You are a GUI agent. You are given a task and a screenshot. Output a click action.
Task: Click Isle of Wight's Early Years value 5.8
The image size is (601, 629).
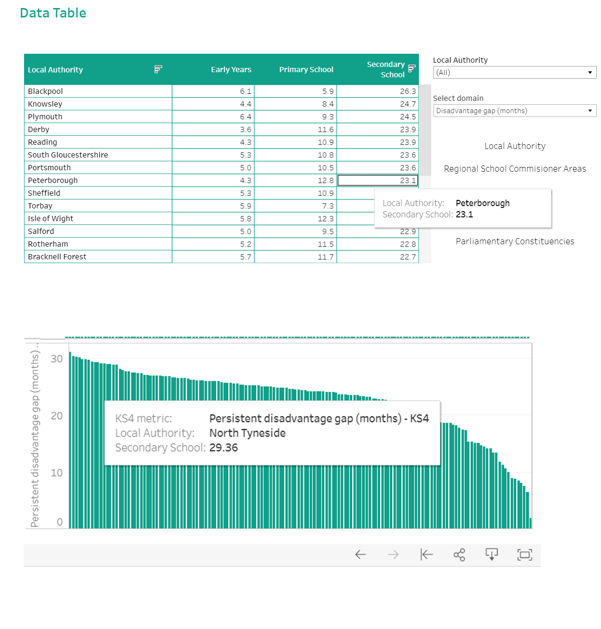tap(245, 219)
